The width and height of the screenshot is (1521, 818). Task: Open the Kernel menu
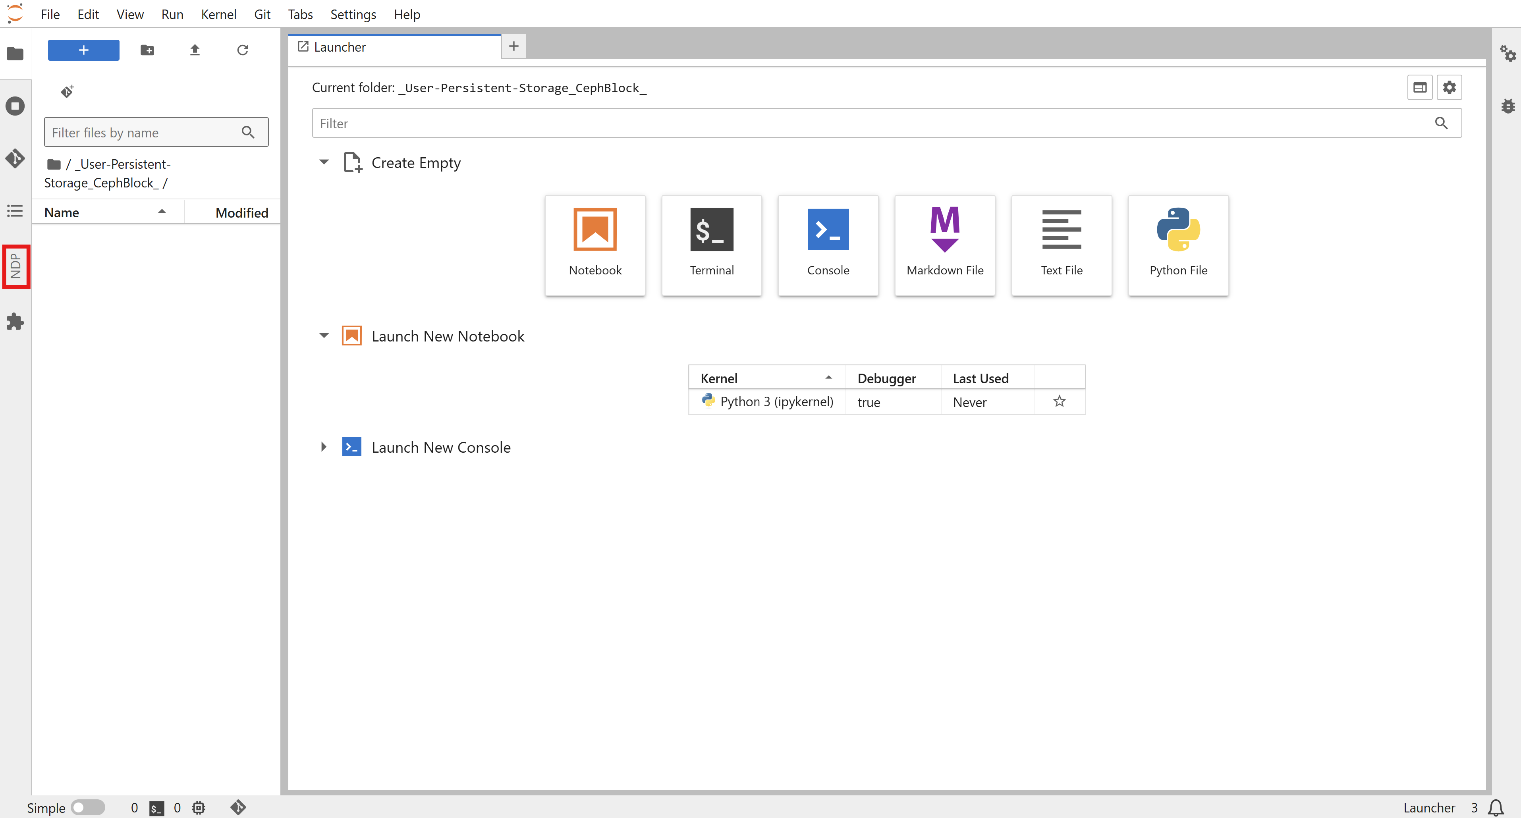pos(218,14)
